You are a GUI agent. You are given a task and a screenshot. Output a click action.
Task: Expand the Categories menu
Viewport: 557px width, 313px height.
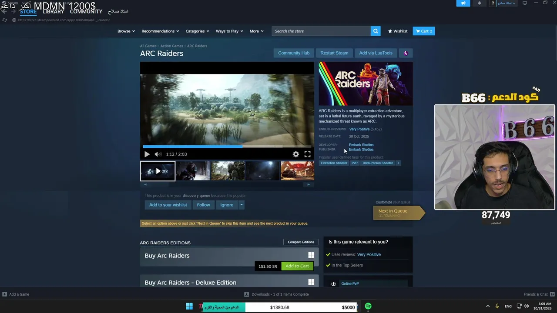[197, 31]
